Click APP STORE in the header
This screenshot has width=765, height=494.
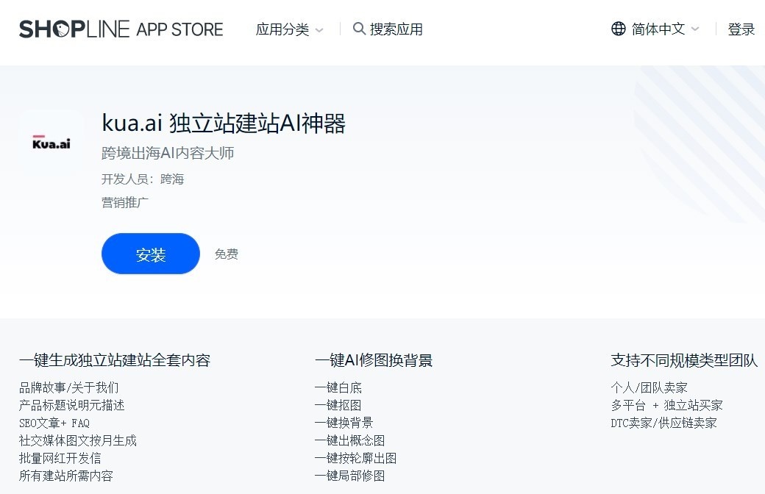pos(180,29)
